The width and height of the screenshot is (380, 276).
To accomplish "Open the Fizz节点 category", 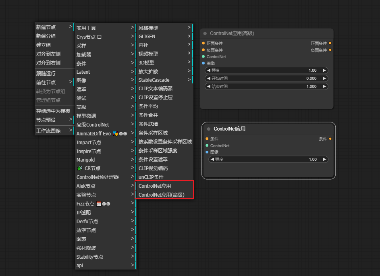I will (x=106, y=203).
